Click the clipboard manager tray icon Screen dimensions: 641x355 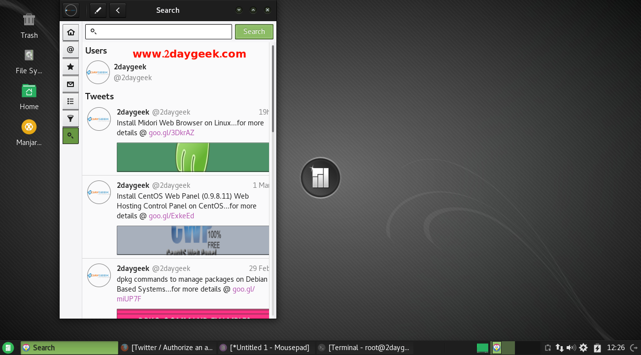coord(547,348)
